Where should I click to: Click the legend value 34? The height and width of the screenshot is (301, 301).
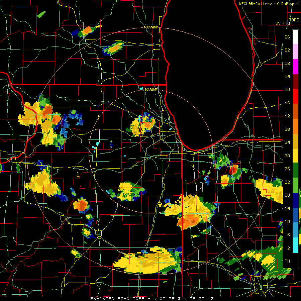click(x=287, y=142)
